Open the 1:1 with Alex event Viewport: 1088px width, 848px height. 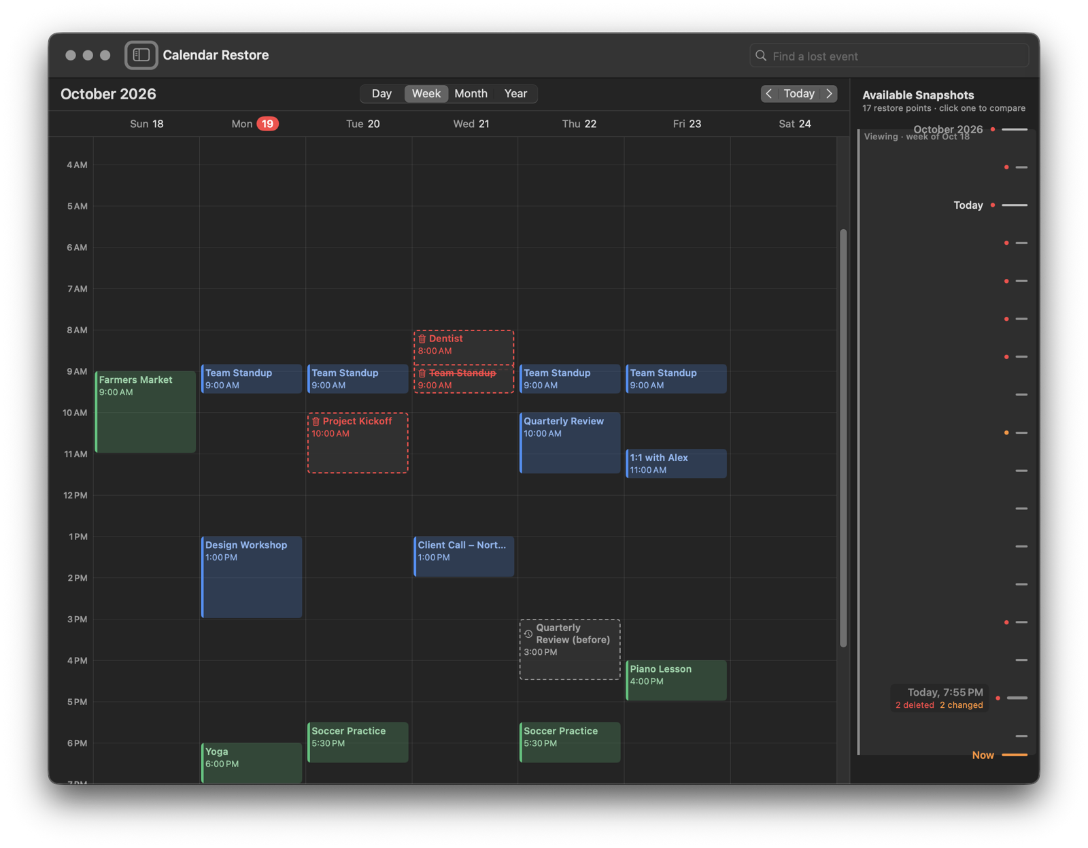point(676,463)
